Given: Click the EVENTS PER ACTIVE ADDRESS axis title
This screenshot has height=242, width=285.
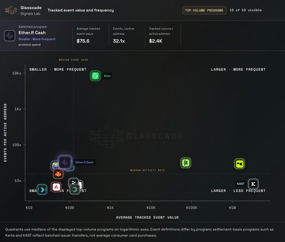Looking at the screenshot, I should coord(5,133).
